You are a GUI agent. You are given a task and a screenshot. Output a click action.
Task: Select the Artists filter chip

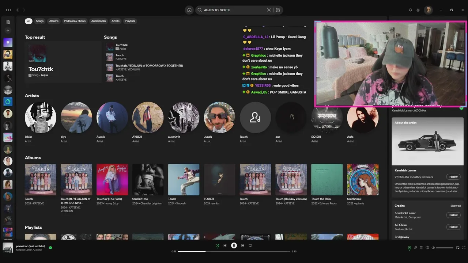[x=116, y=21]
